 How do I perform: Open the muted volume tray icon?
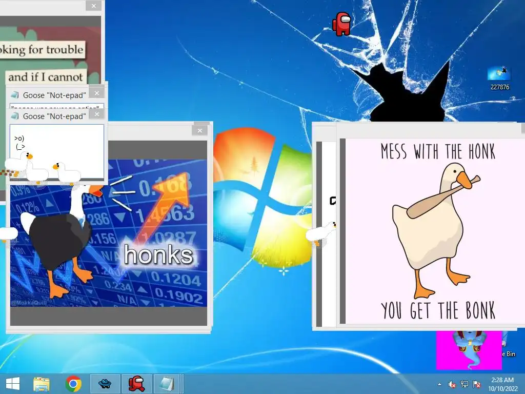tap(452, 385)
